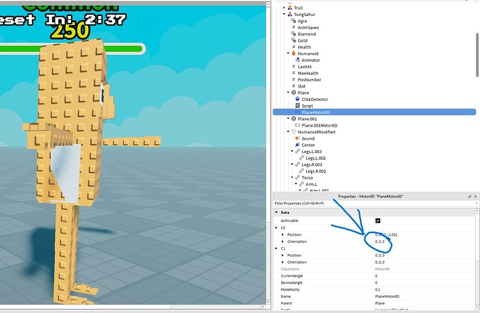This screenshot has height=313, width=480.
Task: Collapse the Plane.001 tree node
Action: pyautogui.click(x=288, y=119)
